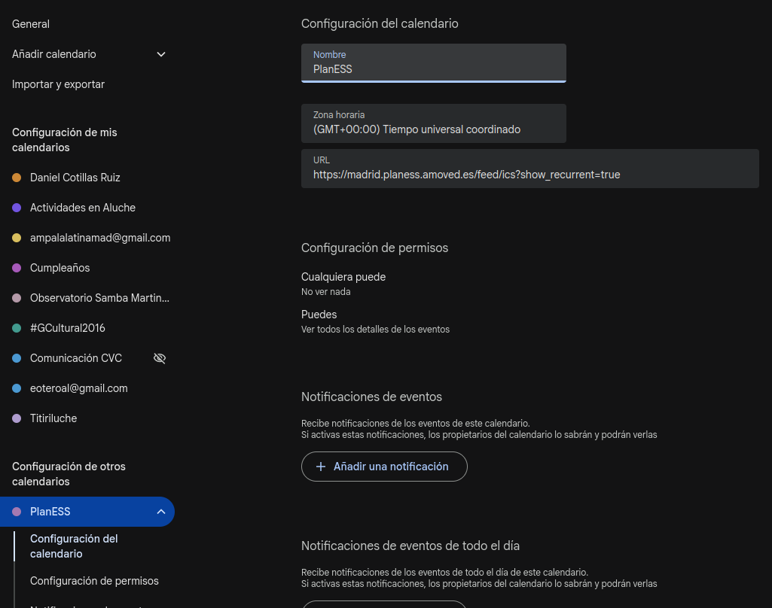
Task: Open General settings
Action: (x=31, y=24)
